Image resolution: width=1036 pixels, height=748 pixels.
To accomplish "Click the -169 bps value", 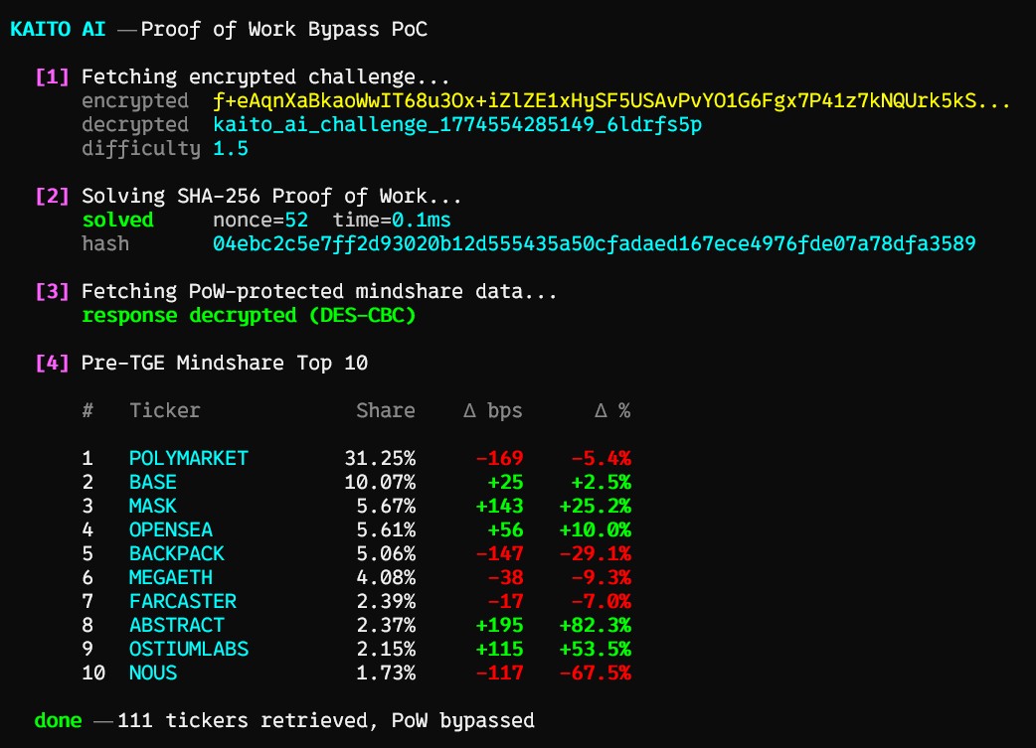I will (x=499, y=458).
